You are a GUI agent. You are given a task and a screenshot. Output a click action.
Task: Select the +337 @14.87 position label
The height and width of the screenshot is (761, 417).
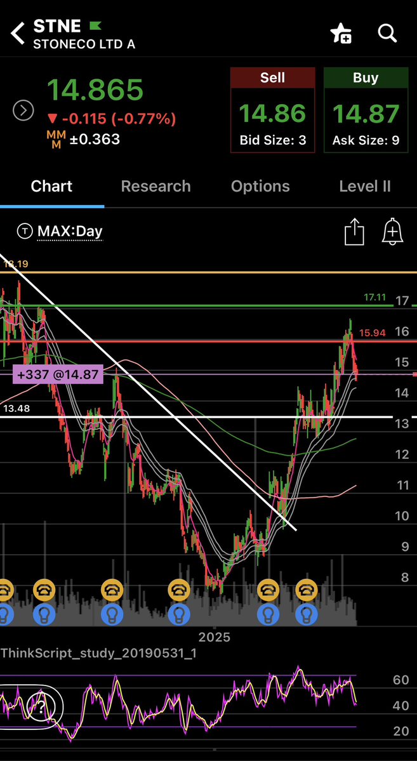57,374
